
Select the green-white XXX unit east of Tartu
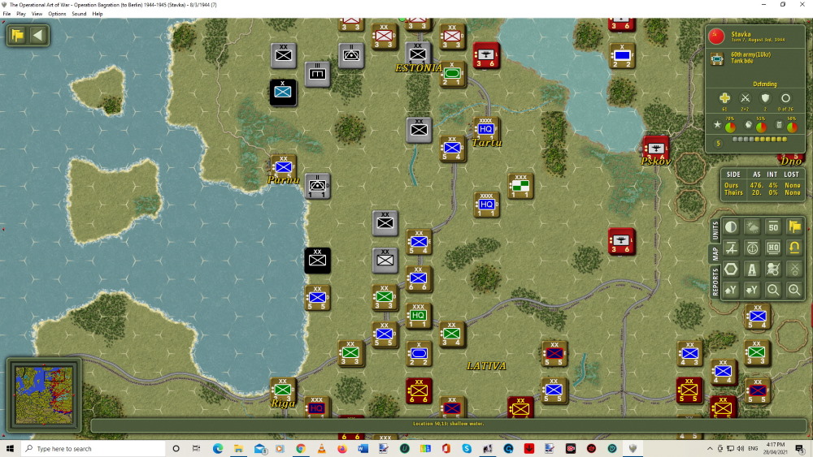coord(520,186)
